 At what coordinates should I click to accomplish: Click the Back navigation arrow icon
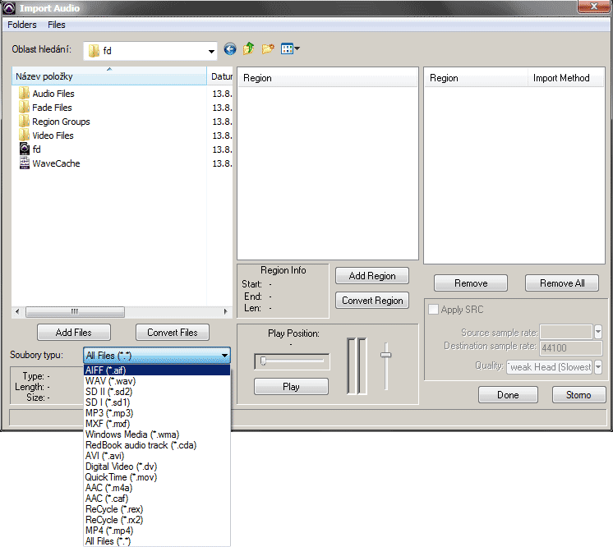[230, 49]
